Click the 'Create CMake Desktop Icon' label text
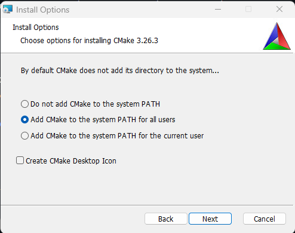Viewport: 295px width, 233px height. click(x=71, y=161)
